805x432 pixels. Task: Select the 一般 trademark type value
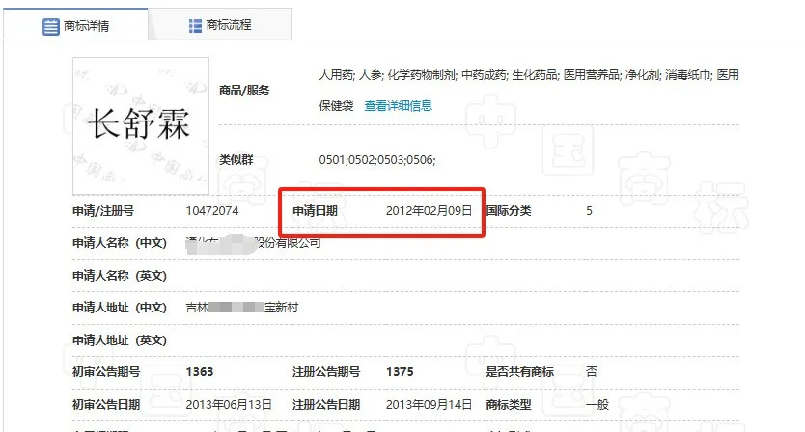pos(597,405)
